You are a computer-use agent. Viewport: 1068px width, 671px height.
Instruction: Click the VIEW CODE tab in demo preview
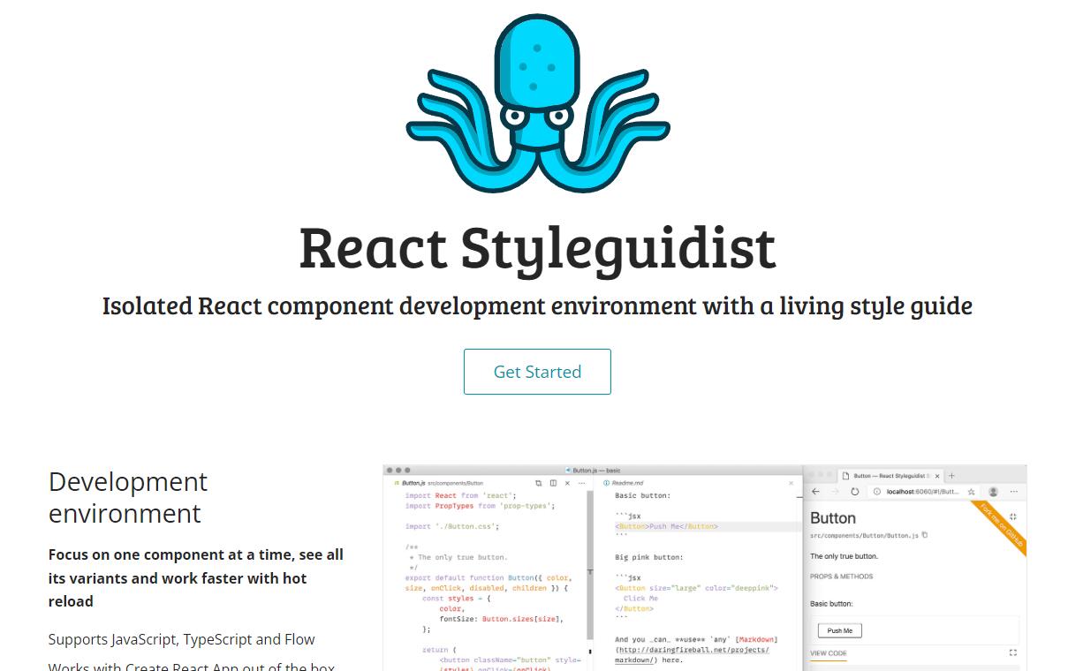(829, 653)
